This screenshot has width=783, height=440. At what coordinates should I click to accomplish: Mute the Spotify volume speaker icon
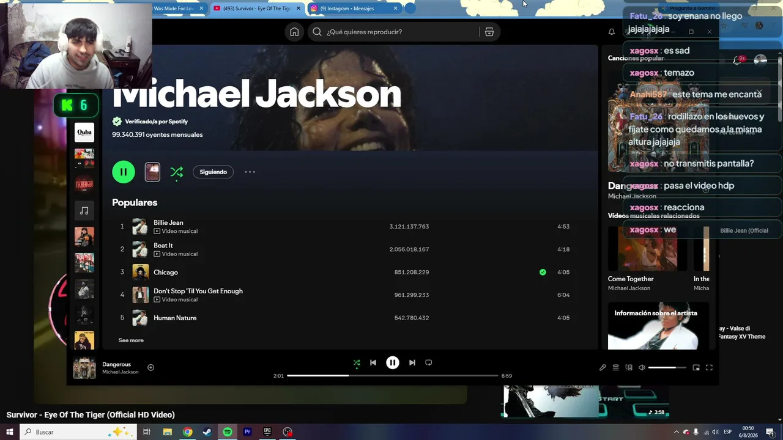(x=642, y=367)
